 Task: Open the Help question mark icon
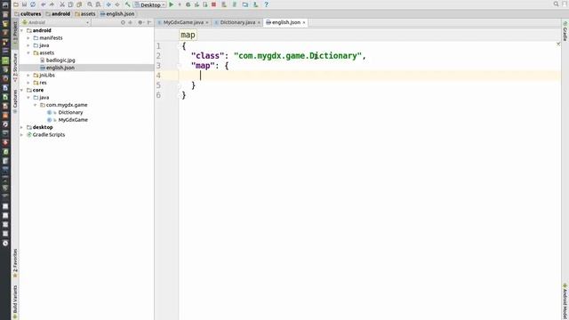267,4
